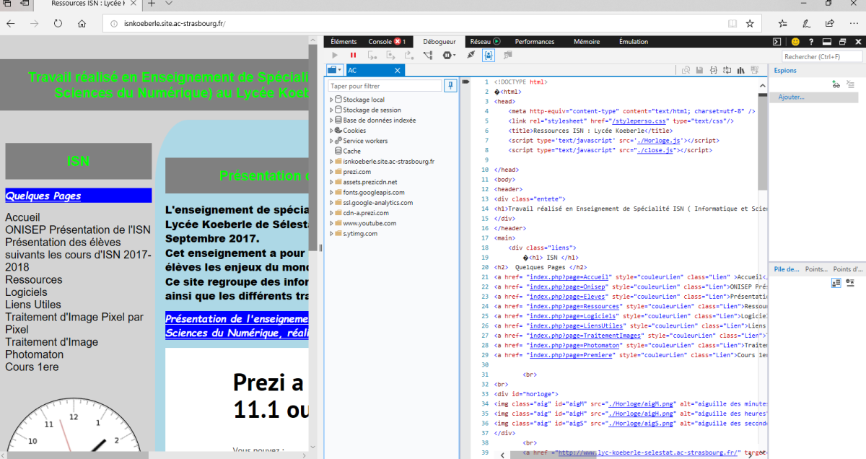The width and height of the screenshot is (866, 459).
Task: Switch to the Mémoire tab
Action: tap(587, 42)
